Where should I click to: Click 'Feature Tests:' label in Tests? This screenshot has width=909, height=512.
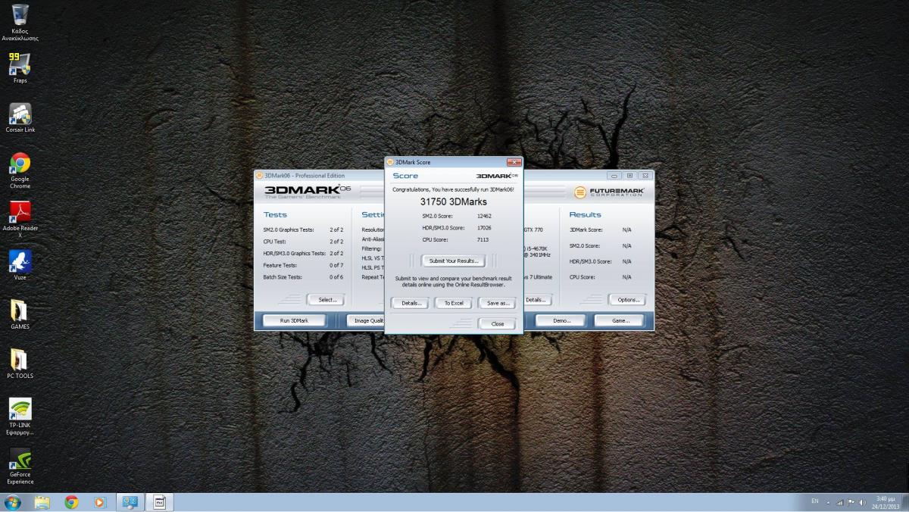[280, 265]
